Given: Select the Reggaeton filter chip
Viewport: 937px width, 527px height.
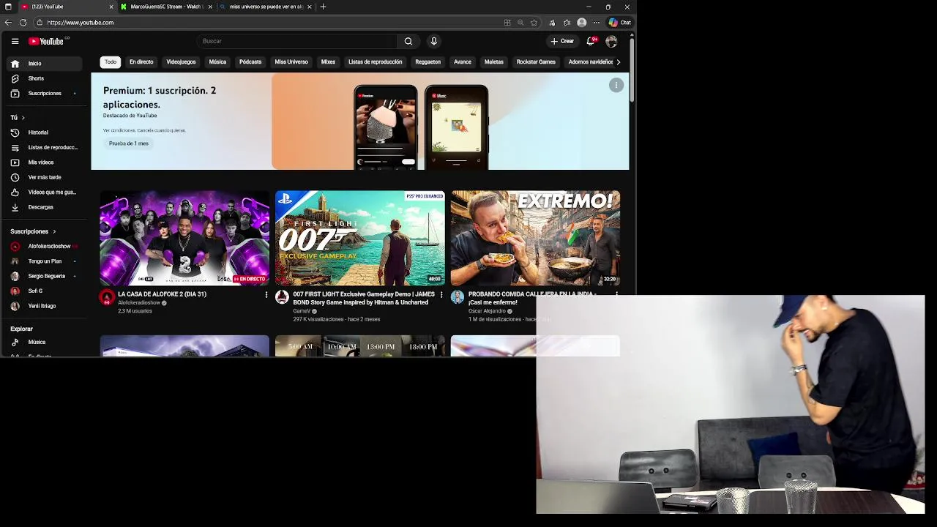Looking at the screenshot, I should (428, 62).
